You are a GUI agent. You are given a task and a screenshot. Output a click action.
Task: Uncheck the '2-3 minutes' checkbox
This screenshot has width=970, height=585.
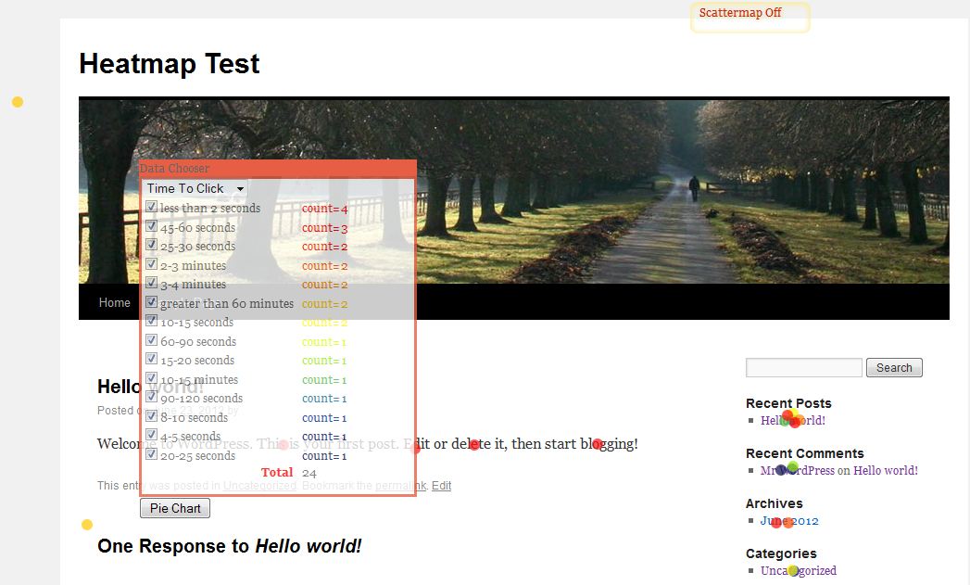[151, 263]
